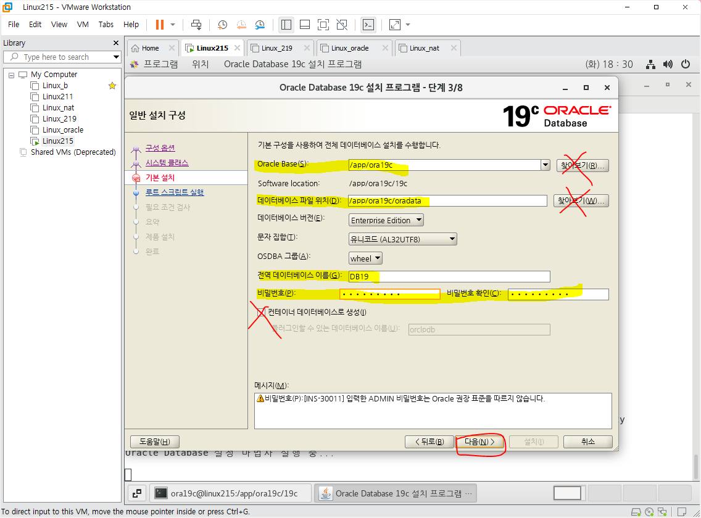Viewport: 701px width, 518px height.
Task: Open the Help menu
Action: click(x=131, y=25)
